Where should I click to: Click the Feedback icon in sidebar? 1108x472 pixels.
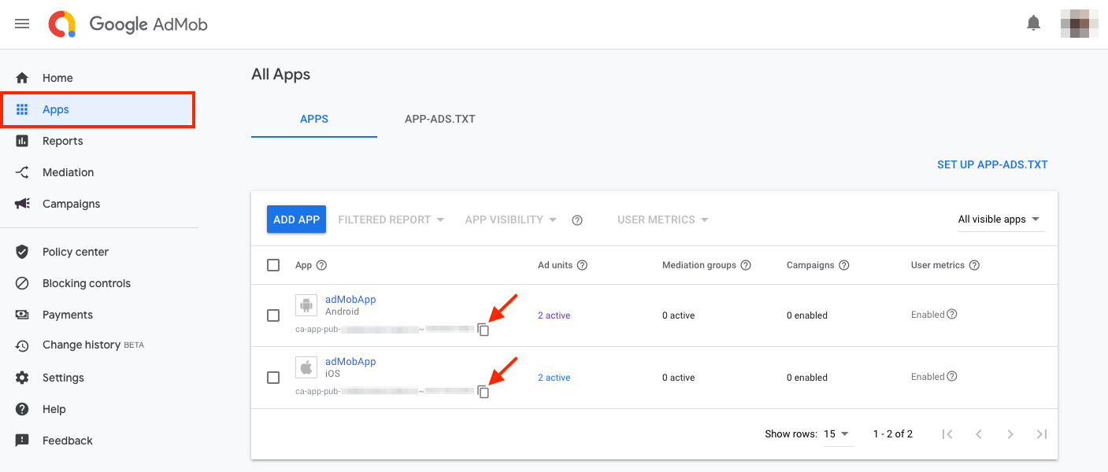pos(22,441)
